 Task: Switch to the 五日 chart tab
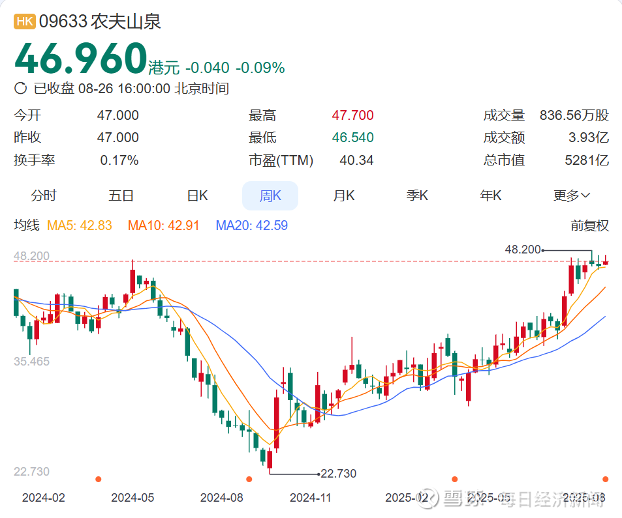coord(121,195)
